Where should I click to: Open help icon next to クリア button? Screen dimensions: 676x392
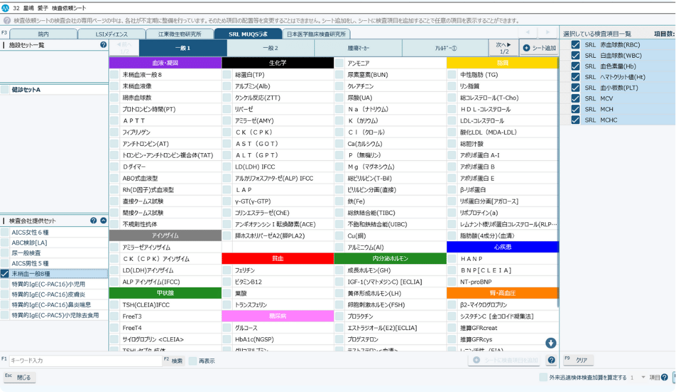pyautogui.click(x=552, y=360)
